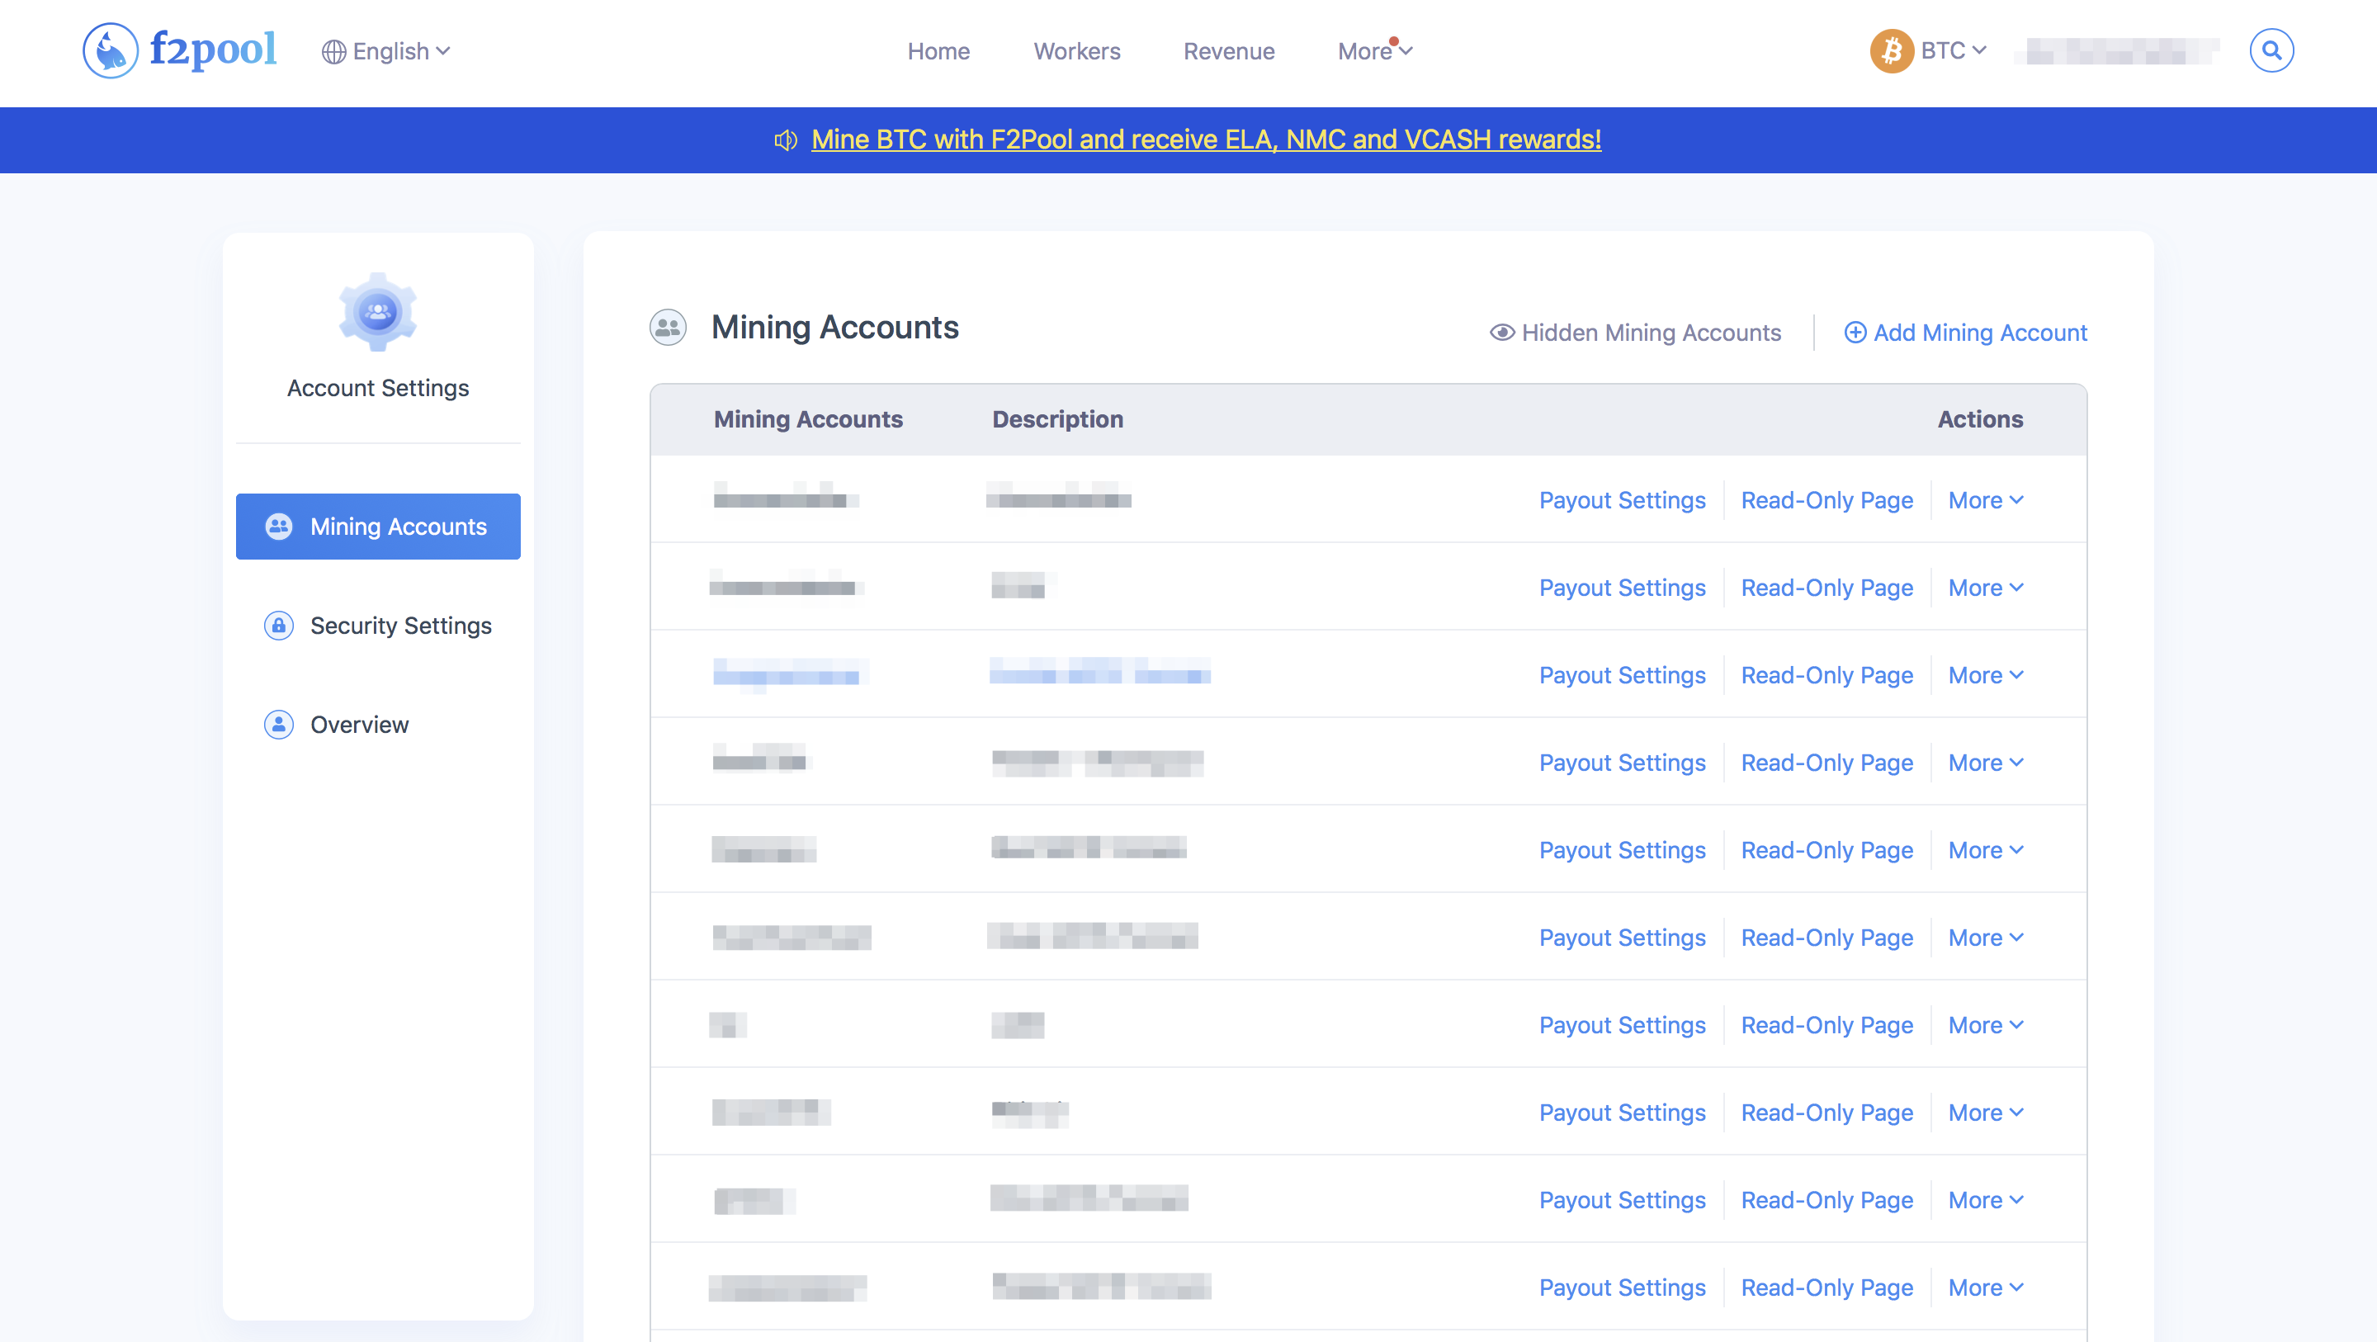This screenshot has width=2377, height=1342.
Task: Open Read-Only Page for the first account row
Action: pos(1827,500)
